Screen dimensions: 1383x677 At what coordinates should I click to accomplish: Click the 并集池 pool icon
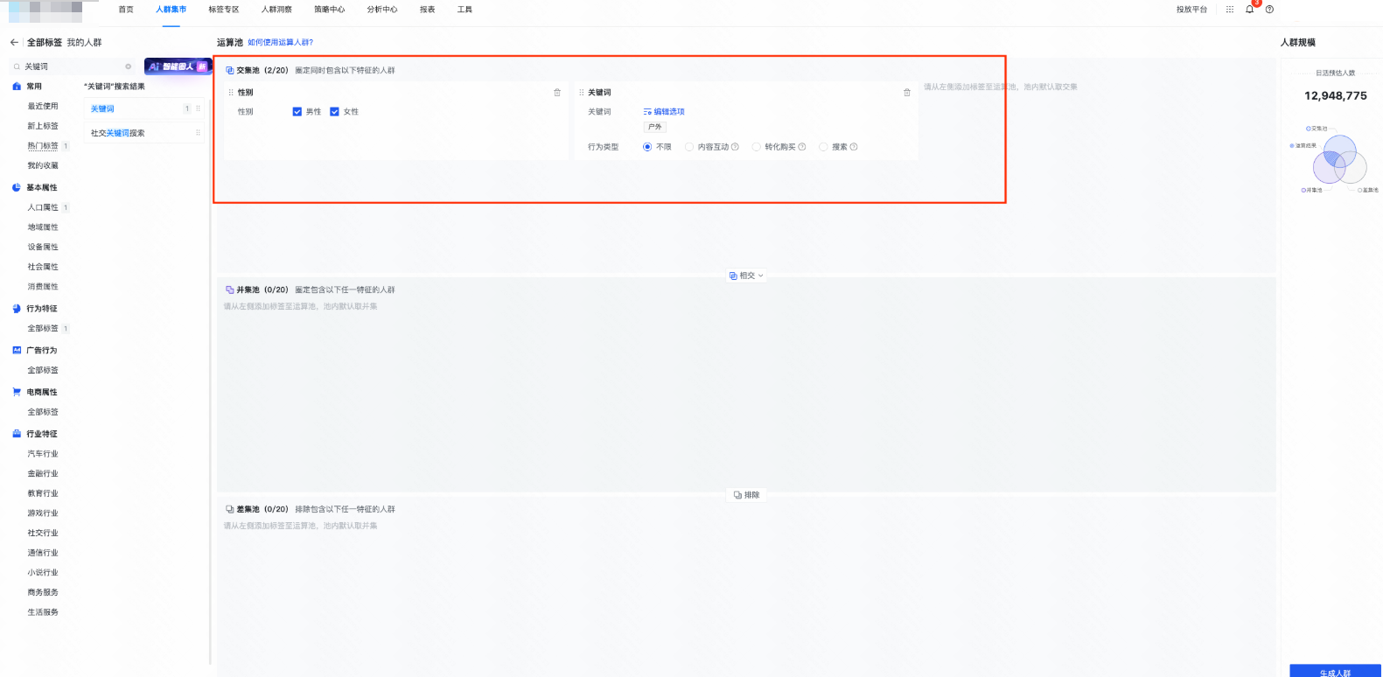pos(230,290)
